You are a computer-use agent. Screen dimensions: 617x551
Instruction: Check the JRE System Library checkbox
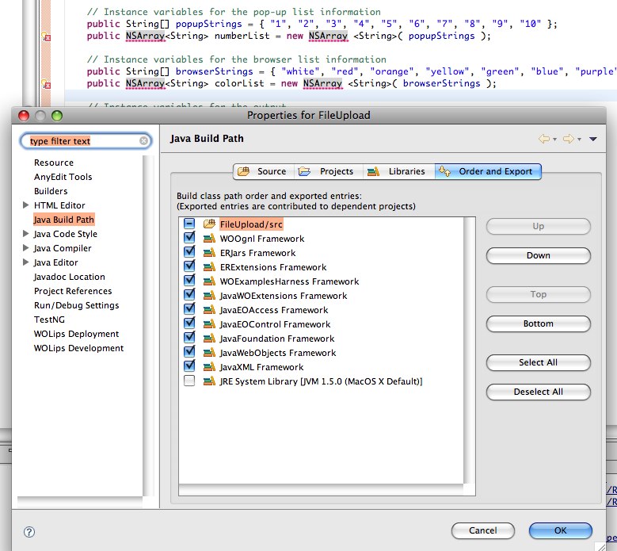189,381
